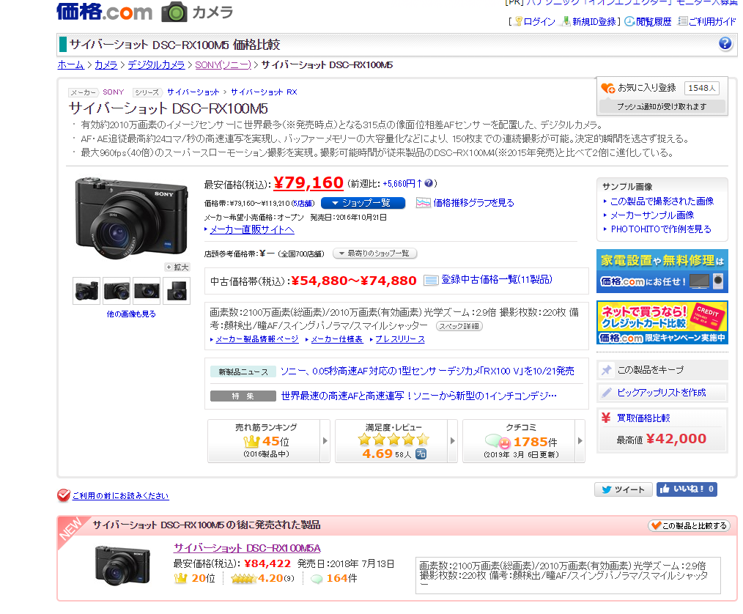This screenshot has width=743, height=614.
Task: Select second camera thumbnail
Action: tap(117, 290)
